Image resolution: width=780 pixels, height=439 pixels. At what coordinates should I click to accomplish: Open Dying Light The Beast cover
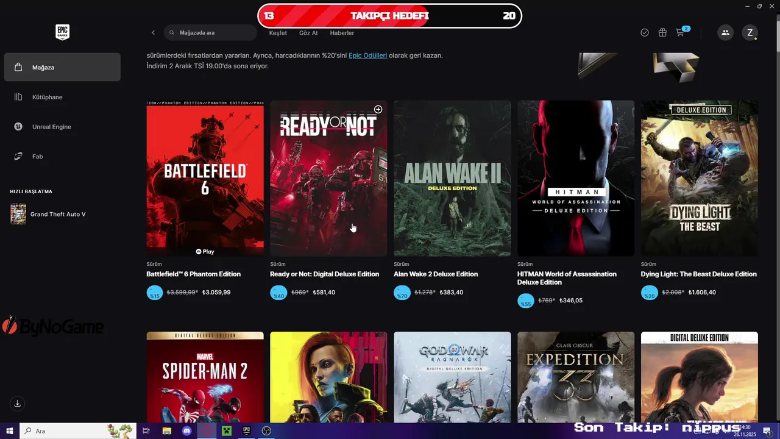click(x=700, y=178)
